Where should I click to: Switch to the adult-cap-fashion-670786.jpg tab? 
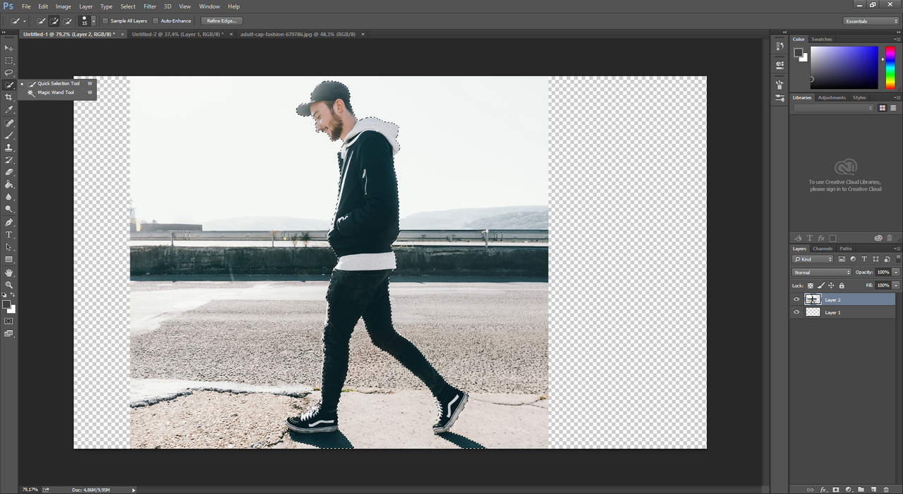298,34
